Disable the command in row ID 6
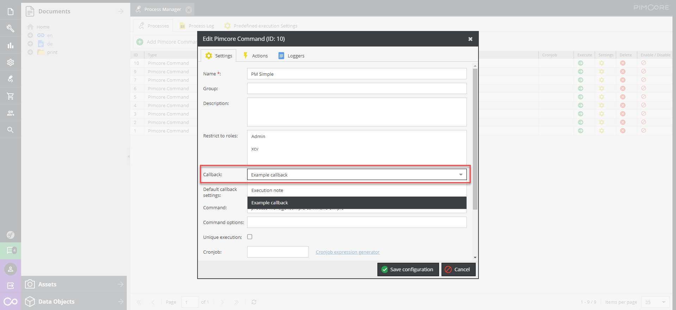 tap(644, 88)
